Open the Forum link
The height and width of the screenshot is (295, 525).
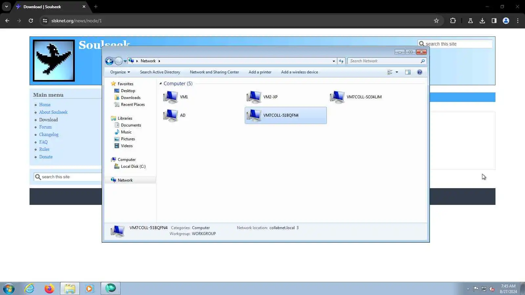tap(45, 127)
